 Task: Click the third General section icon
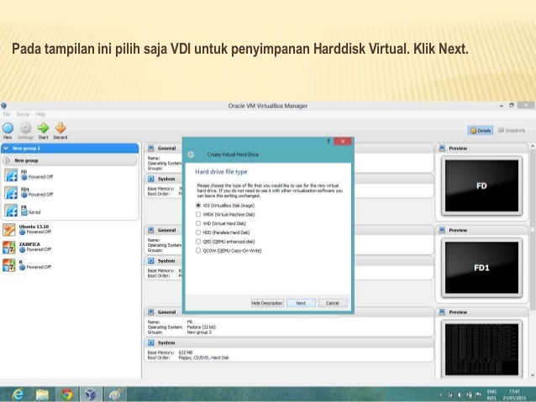click(x=150, y=312)
